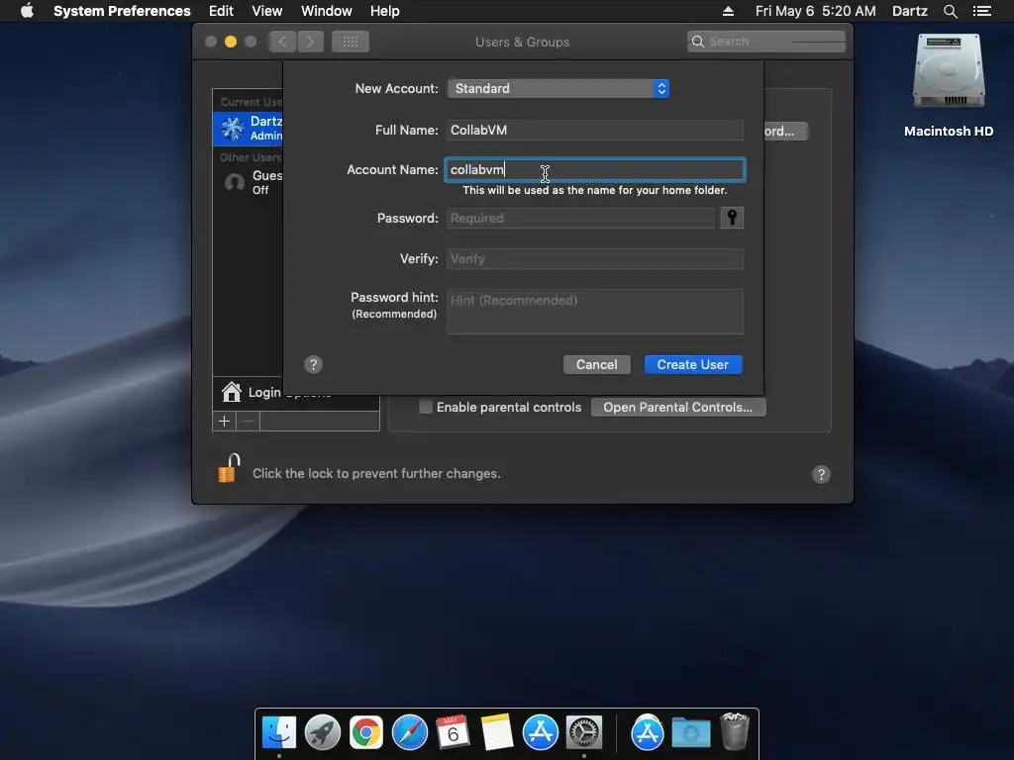Open the Apple menu
The height and width of the screenshot is (760, 1014).
(x=27, y=11)
